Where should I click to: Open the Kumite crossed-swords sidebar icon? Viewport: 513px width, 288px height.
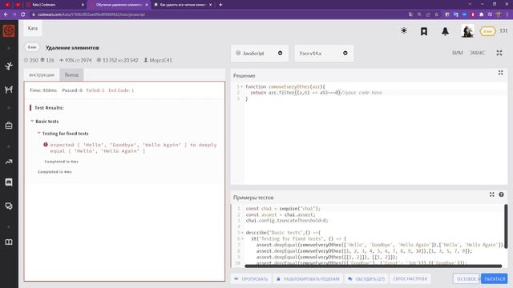[9, 89]
